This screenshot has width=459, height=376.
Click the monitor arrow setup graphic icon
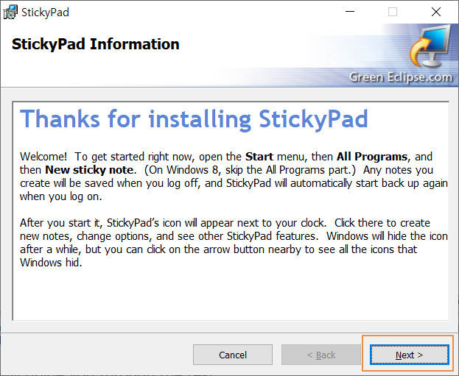tap(430, 46)
